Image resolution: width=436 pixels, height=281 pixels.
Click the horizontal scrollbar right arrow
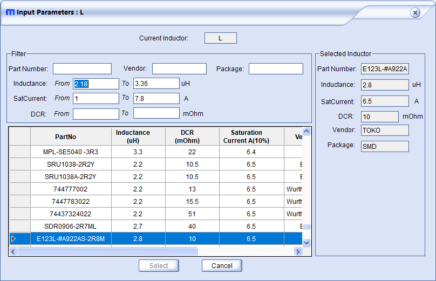(x=297, y=252)
